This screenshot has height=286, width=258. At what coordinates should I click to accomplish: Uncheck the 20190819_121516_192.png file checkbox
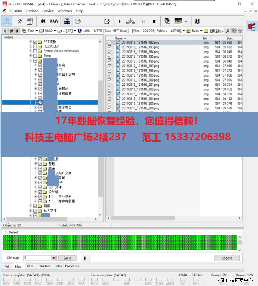[x=109, y=43]
